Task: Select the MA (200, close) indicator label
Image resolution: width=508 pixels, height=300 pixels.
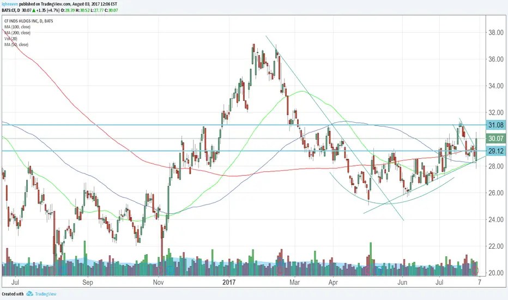Action: pyautogui.click(x=17, y=33)
